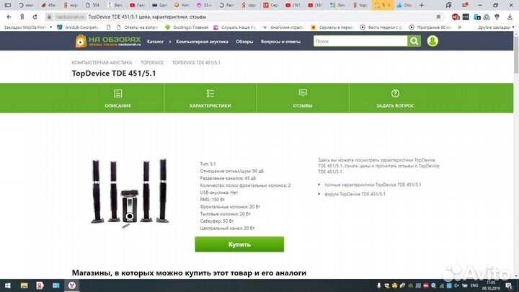This screenshot has width=519, height=292.
Task: Open Компьютерная акустика in the header menu
Action: click(202, 42)
